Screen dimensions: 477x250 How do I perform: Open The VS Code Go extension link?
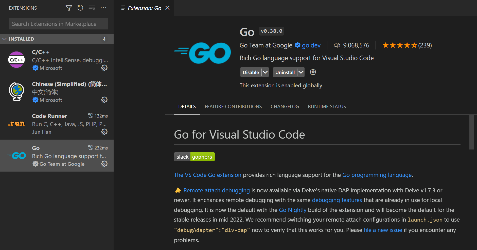208,175
